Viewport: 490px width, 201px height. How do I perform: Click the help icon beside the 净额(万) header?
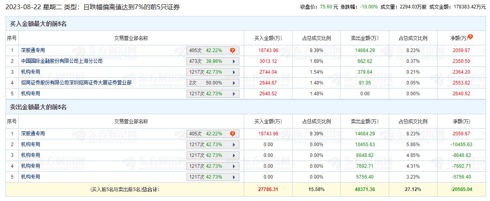tap(470, 37)
